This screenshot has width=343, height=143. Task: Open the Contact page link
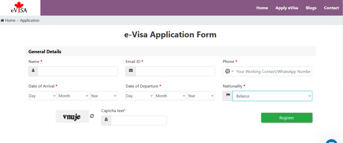(x=331, y=8)
